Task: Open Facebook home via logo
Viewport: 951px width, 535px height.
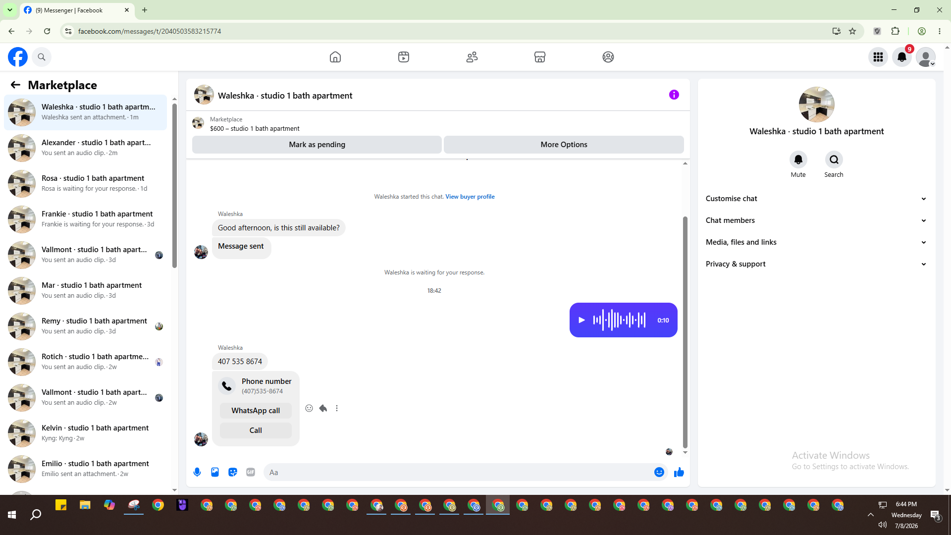Action: tap(18, 57)
